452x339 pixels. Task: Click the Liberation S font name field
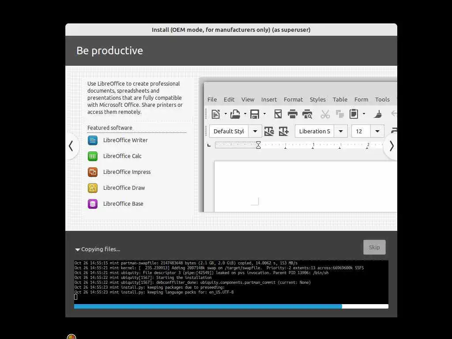click(314, 132)
